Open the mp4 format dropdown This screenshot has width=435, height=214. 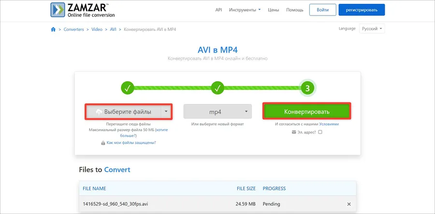pyautogui.click(x=217, y=112)
